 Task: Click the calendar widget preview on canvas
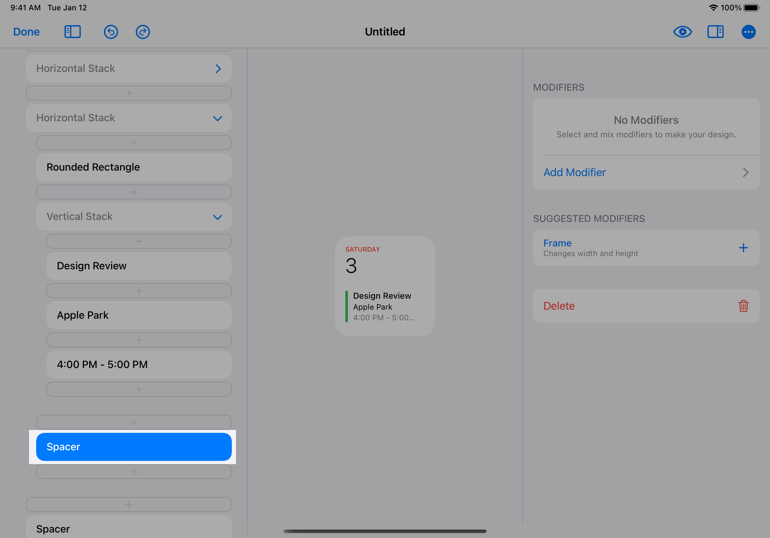385,286
